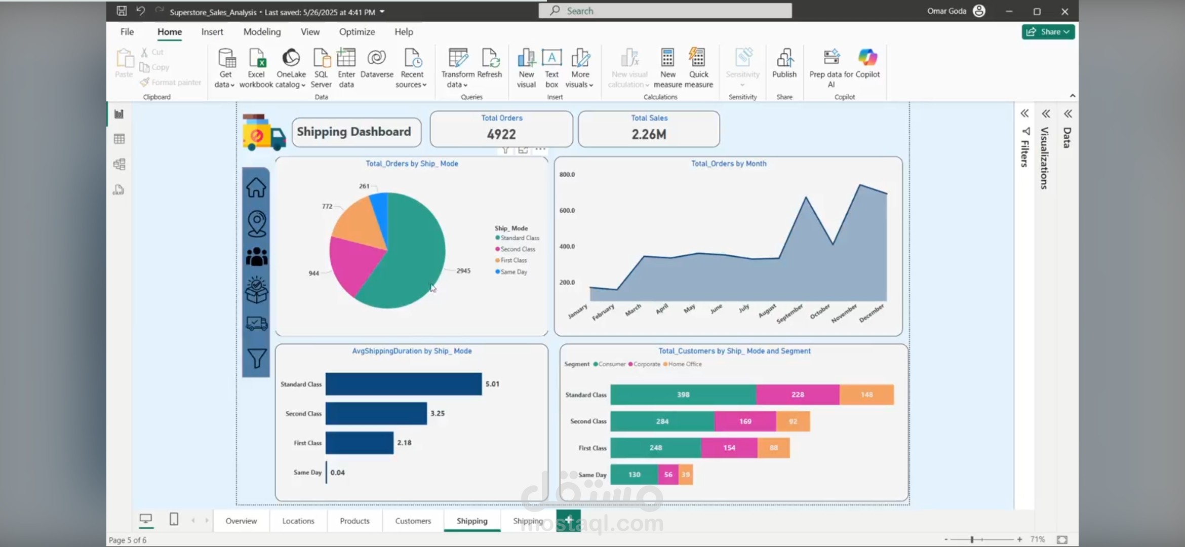Click focus mode icon on pie chart header
The height and width of the screenshot is (547, 1185).
(523, 150)
